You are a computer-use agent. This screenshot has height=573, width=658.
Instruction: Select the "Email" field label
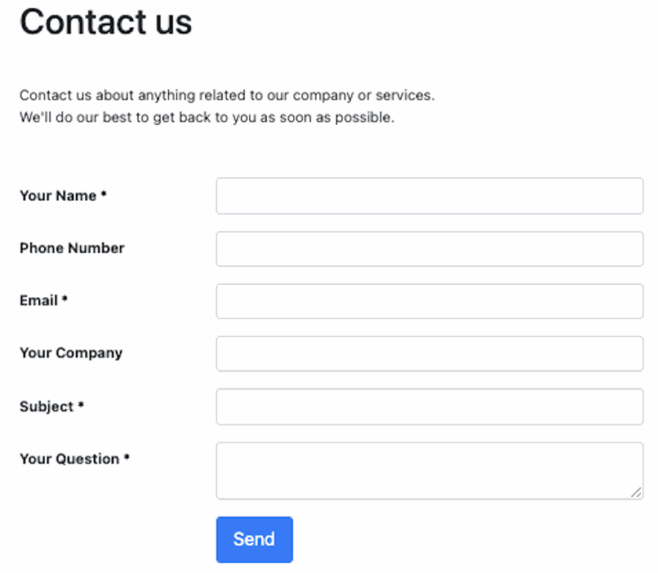38,300
